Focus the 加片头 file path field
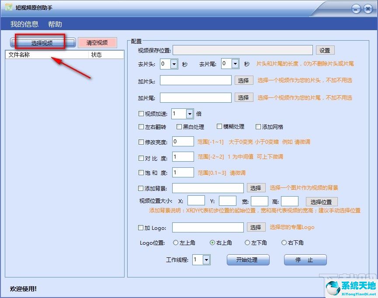 [196, 80]
